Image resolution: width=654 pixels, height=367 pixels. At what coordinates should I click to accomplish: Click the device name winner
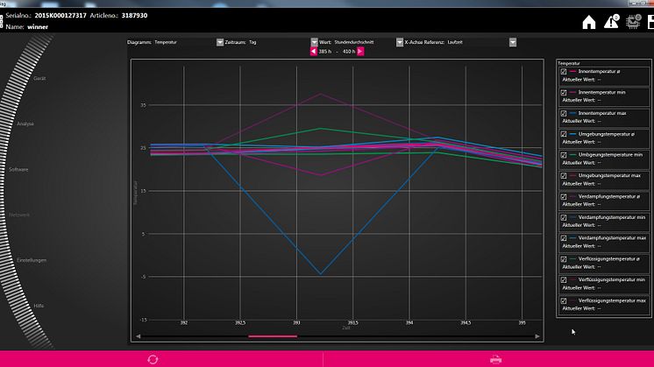point(38,26)
